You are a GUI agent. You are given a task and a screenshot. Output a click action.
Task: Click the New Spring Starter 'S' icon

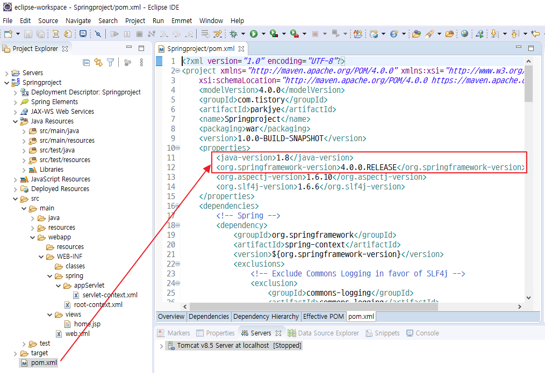tap(394, 34)
